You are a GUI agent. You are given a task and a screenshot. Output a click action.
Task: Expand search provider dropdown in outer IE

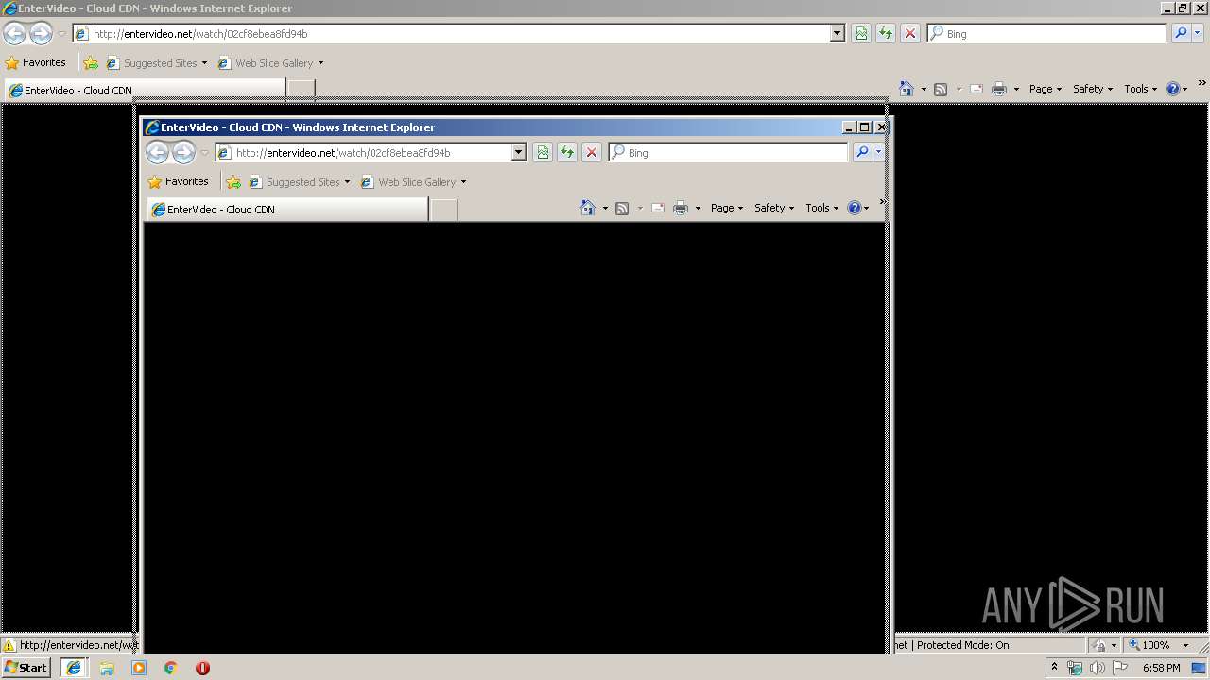(x=1198, y=33)
